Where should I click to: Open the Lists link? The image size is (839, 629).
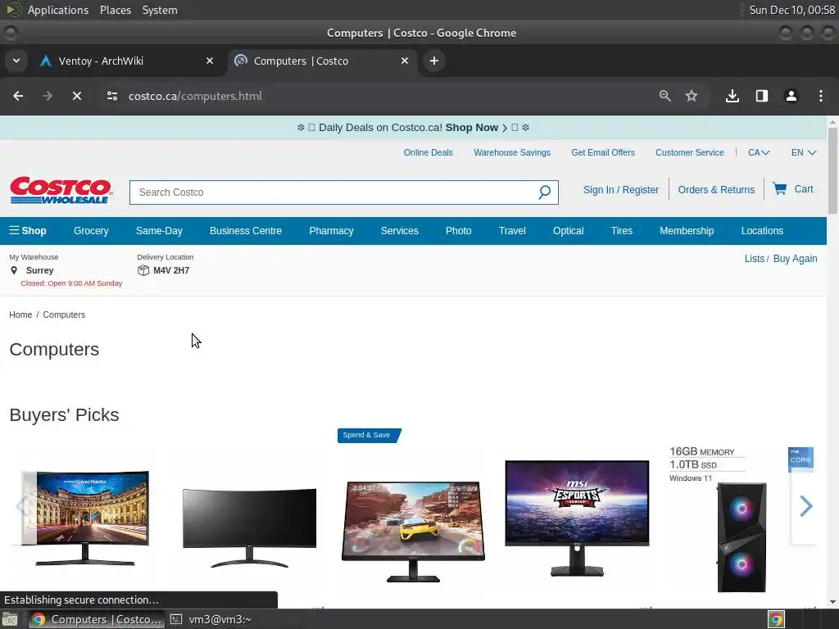click(x=755, y=259)
